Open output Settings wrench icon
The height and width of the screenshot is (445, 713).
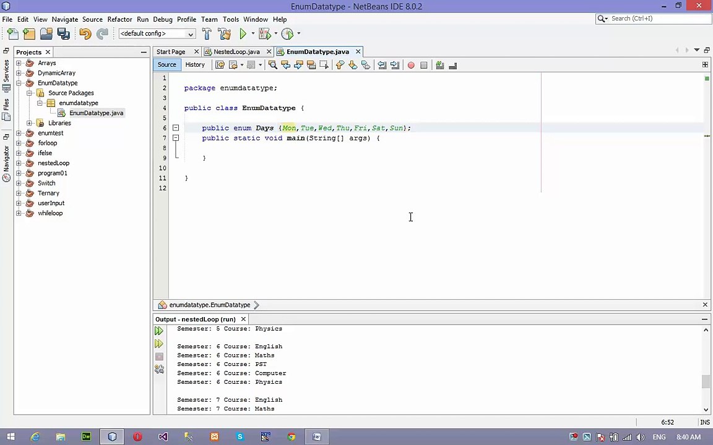[159, 369]
